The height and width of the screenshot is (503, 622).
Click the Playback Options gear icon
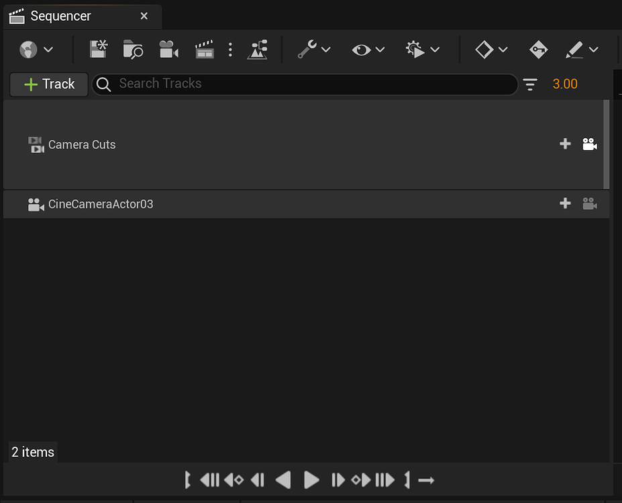click(x=415, y=50)
